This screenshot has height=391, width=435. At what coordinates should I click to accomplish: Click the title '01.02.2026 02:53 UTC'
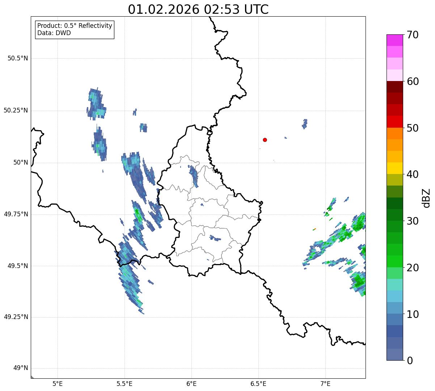[198, 9]
